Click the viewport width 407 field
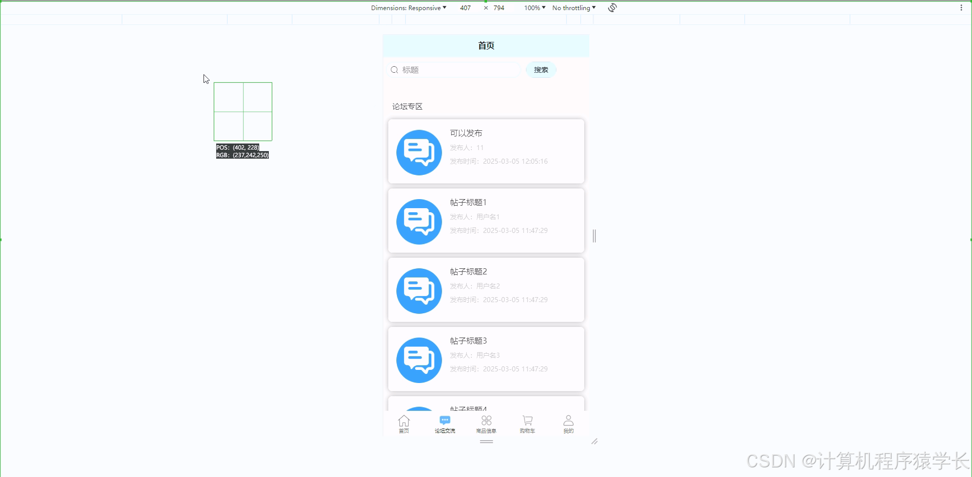Viewport: 972px width, 477px height. click(465, 8)
